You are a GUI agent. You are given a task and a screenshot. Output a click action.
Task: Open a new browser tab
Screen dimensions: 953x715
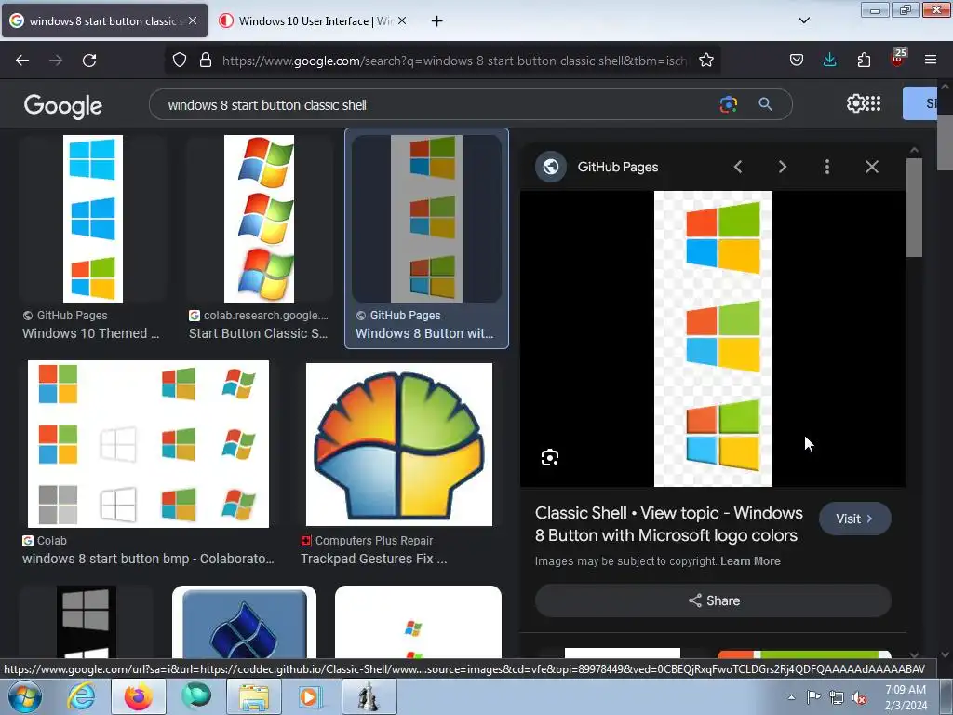437,21
